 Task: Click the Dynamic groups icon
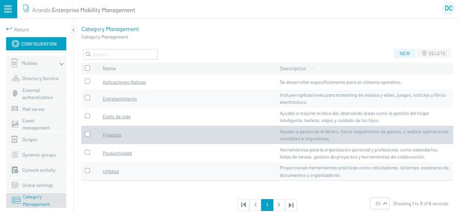(14, 155)
